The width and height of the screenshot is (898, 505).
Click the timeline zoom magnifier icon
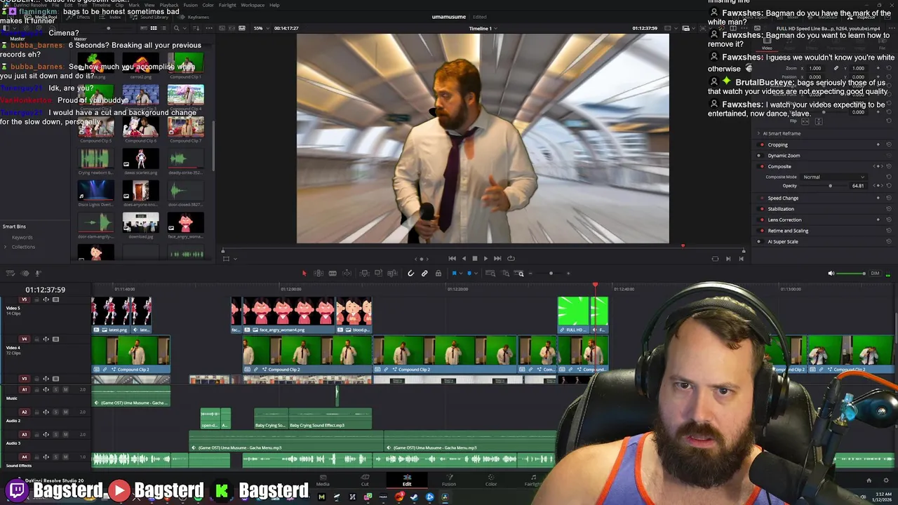click(520, 274)
